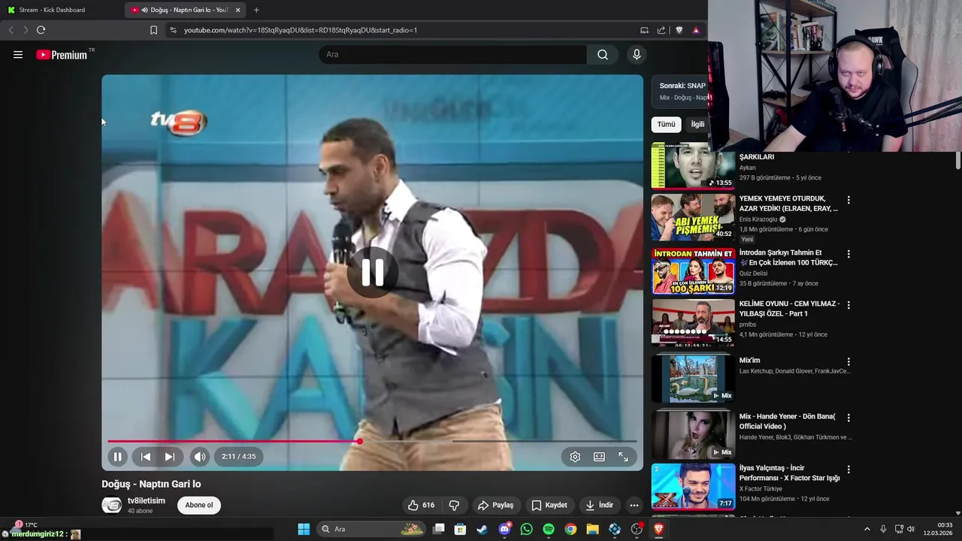
Task: Go to YouTube Premium home logo
Action: 62,55
